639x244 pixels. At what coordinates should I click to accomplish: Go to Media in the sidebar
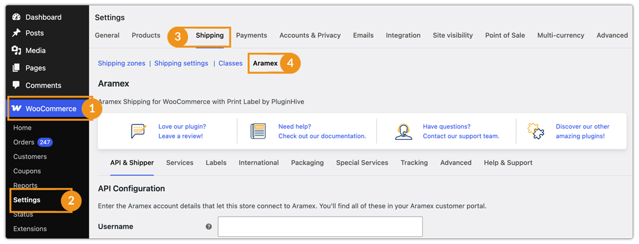[35, 50]
